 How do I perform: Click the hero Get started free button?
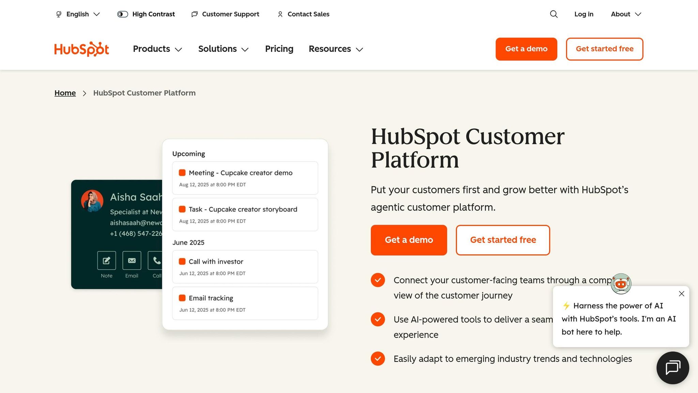503,240
